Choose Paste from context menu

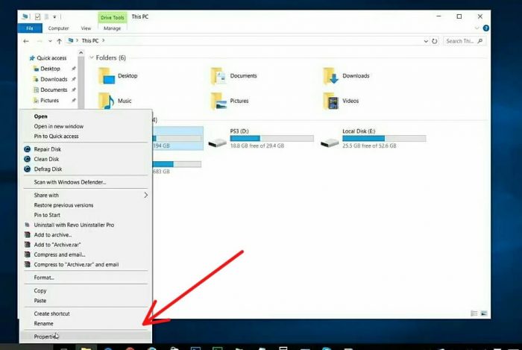pyautogui.click(x=86, y=301)
